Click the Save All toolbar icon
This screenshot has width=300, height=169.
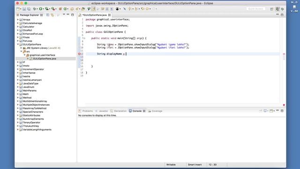point(29,9)
